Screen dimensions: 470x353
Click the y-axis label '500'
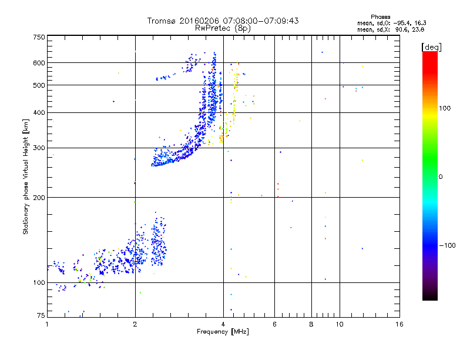[39, 85]
